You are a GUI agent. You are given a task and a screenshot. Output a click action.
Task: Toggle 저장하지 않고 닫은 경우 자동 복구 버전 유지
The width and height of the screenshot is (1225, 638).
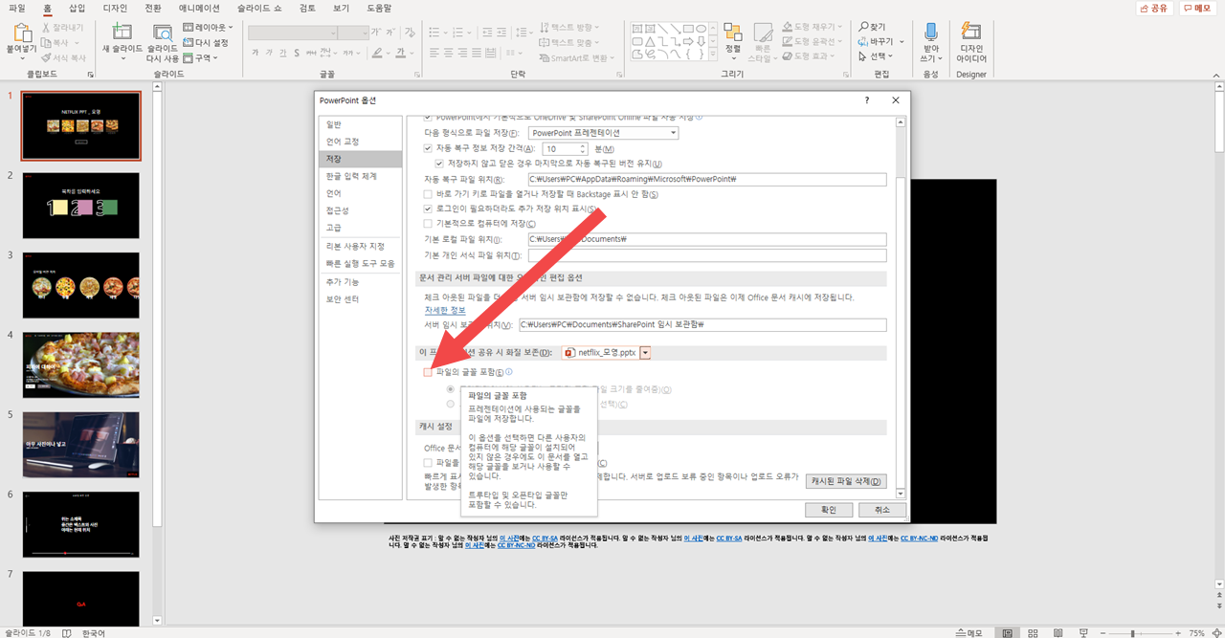point(439,164)
